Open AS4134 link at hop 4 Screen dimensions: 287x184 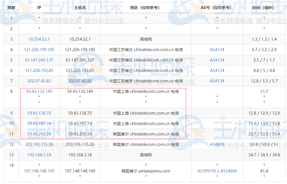click(217, 49)
